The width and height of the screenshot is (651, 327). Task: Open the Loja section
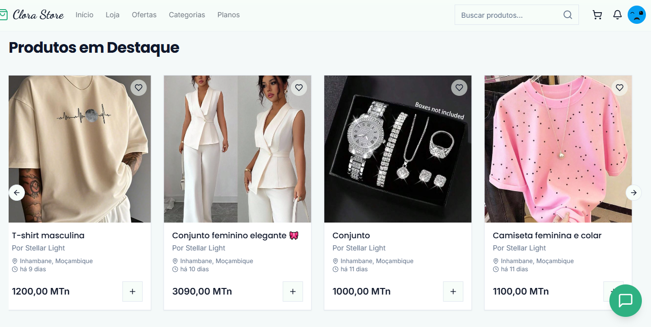(112, 15)
